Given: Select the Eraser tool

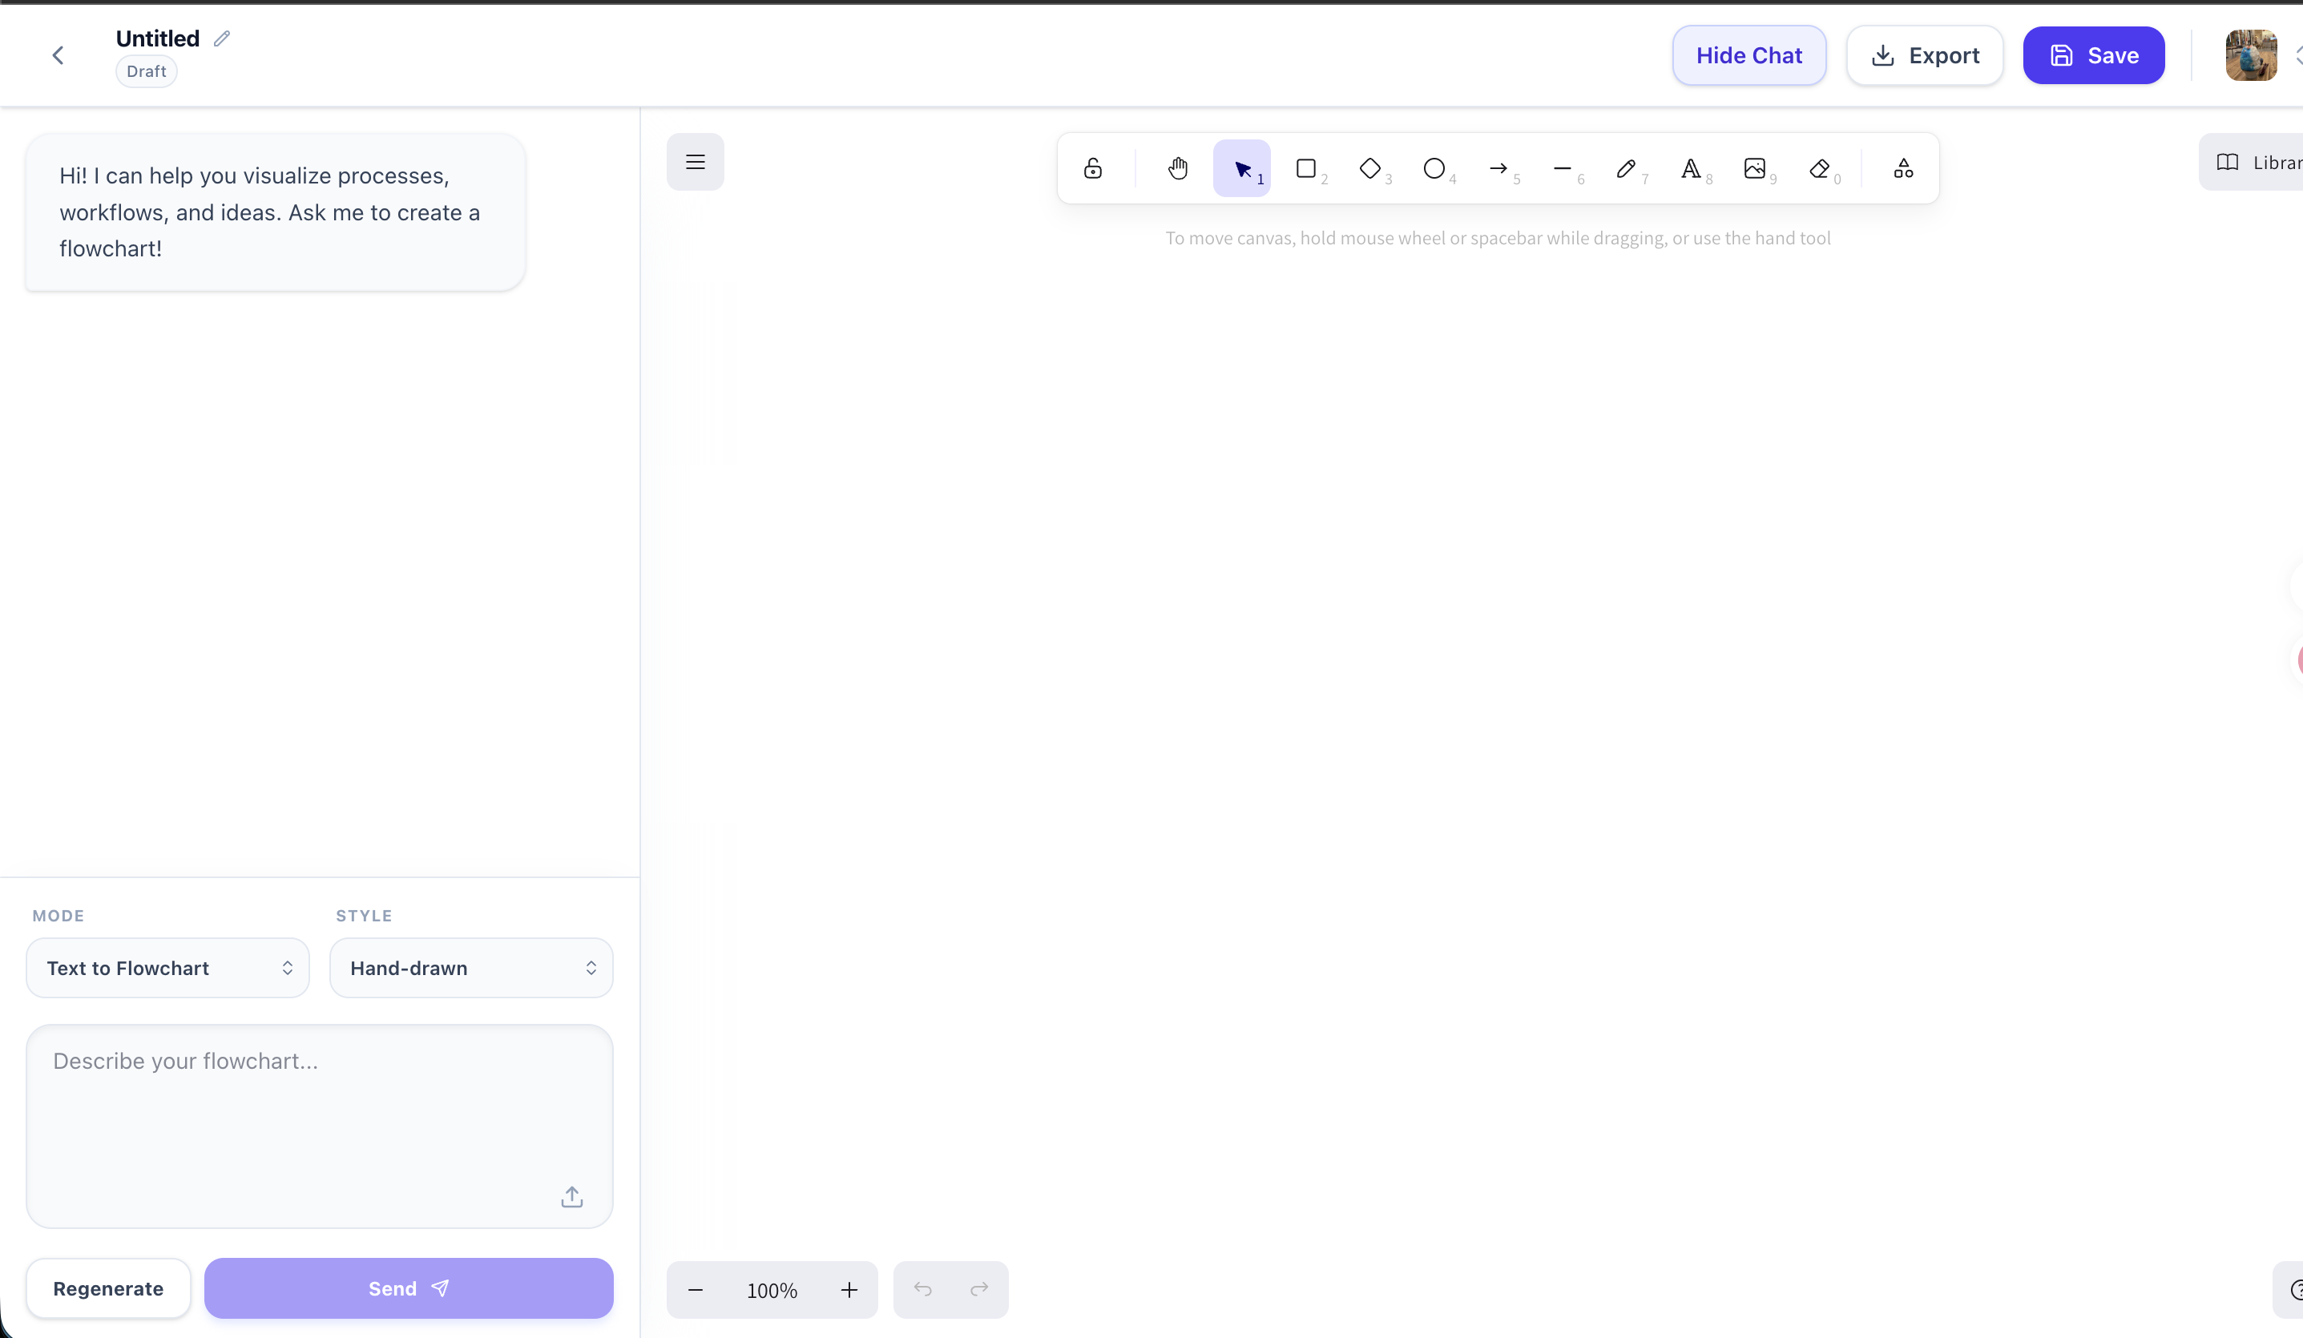Looking at the screenshot, I should click(1821, 168).
